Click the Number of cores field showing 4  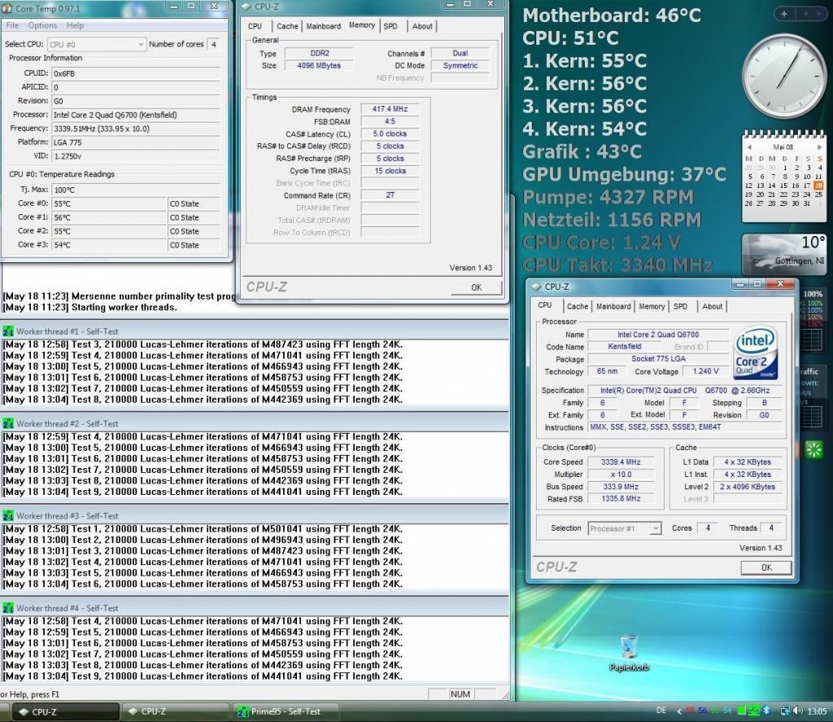pyautogui.click(x=214, y=45)
